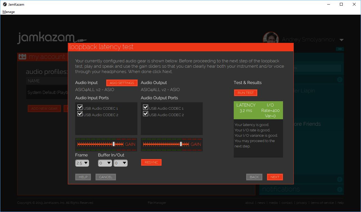Open the contact footer link

pyautogui.click(x=287, y=203)
